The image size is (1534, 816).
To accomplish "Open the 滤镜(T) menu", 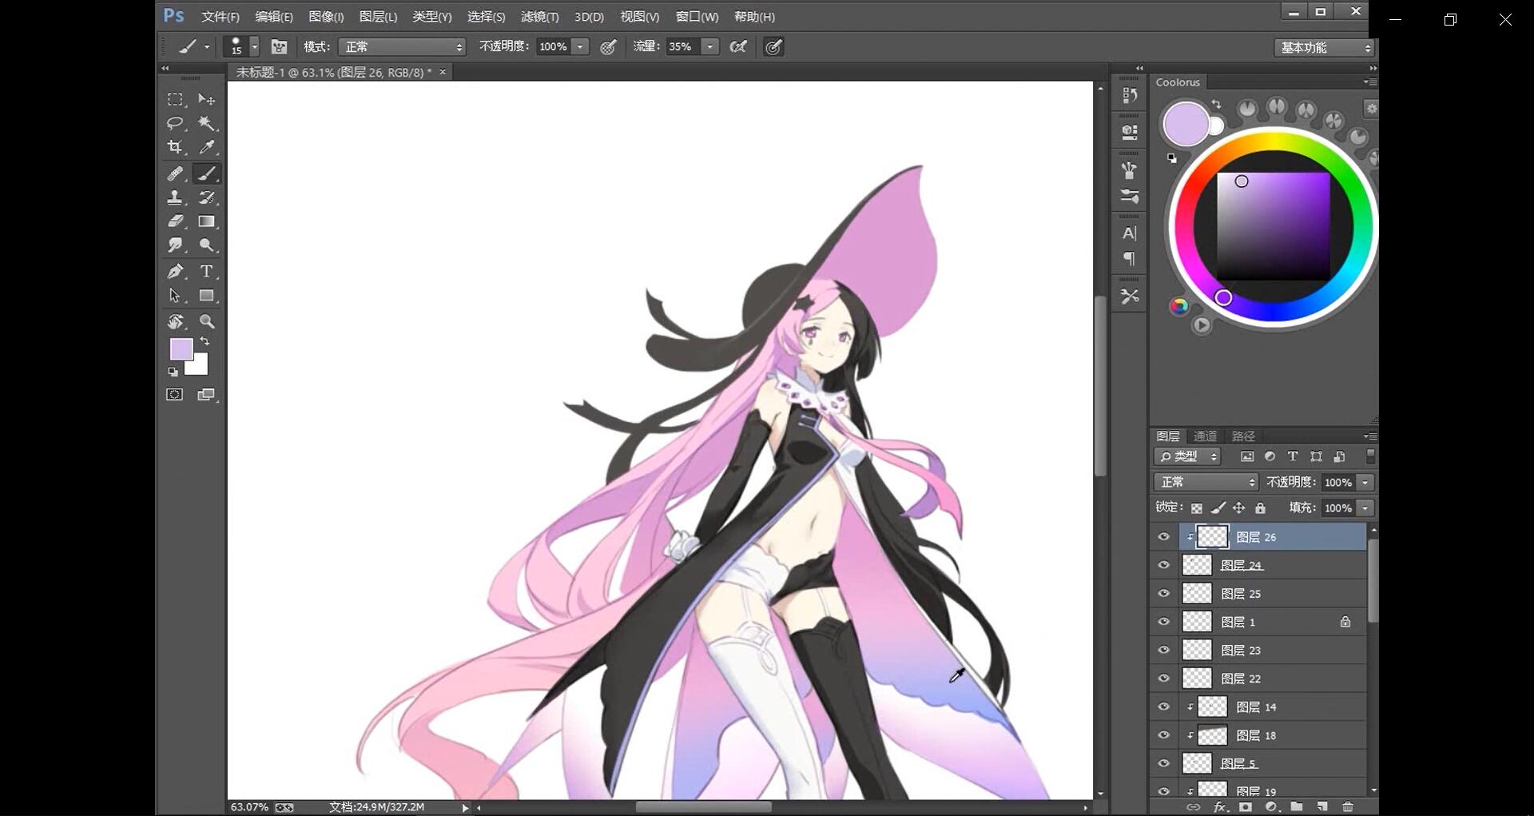I will pos(539,17).
